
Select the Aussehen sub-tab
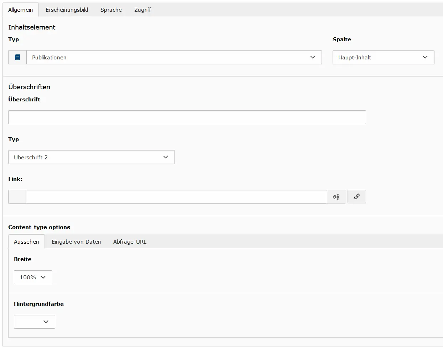(26, 242)
